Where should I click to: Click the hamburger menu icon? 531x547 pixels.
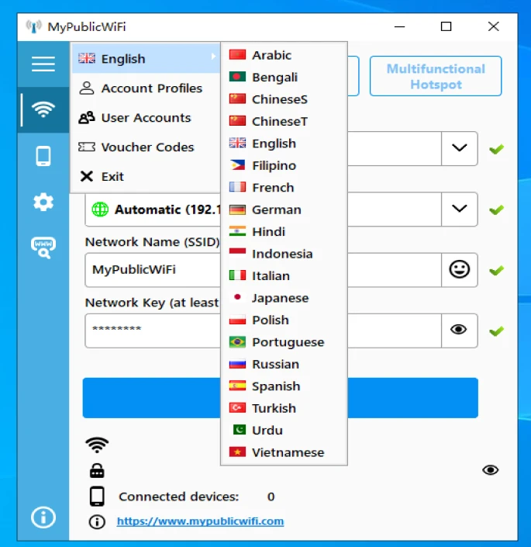click(x=43, y=64)
